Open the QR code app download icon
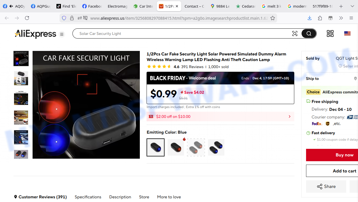Image resolution: width=358 pixels, height=202 pixels. click(x=330, y=33)
